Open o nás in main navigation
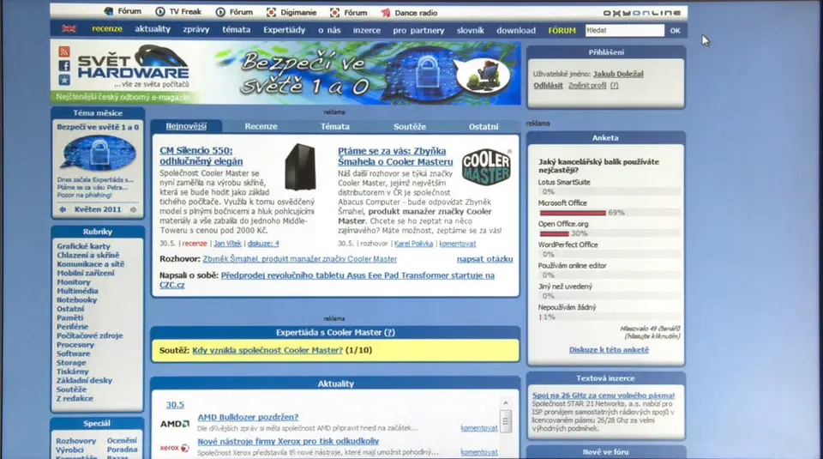The height and width of the screenshot is (459, 823). click(329, 30)
